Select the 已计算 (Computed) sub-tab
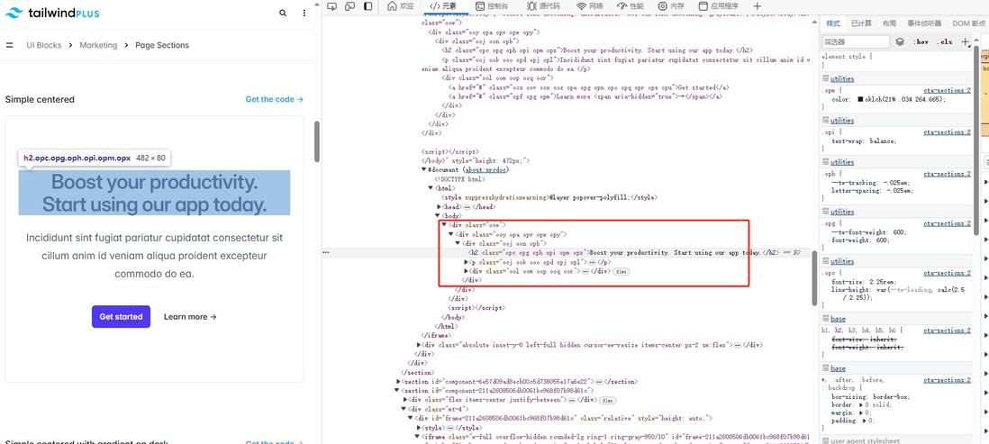This screenshot has height=444, width=989. (860, 24)
